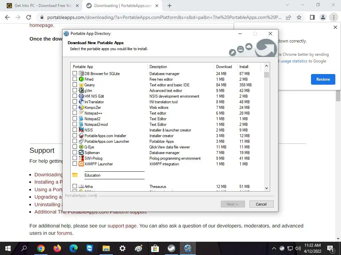Check the Notepad++ checkbox
The height and width of the screenshot is (255, 341).
75,113
